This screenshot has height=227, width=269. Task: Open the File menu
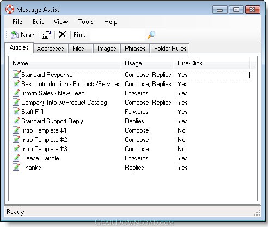pyautogui.click(x=17, y=22)
